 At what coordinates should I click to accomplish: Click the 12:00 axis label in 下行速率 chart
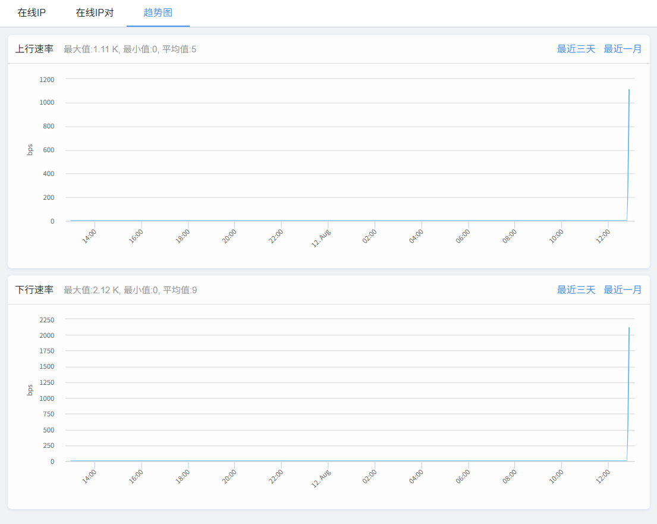(603, 476)
